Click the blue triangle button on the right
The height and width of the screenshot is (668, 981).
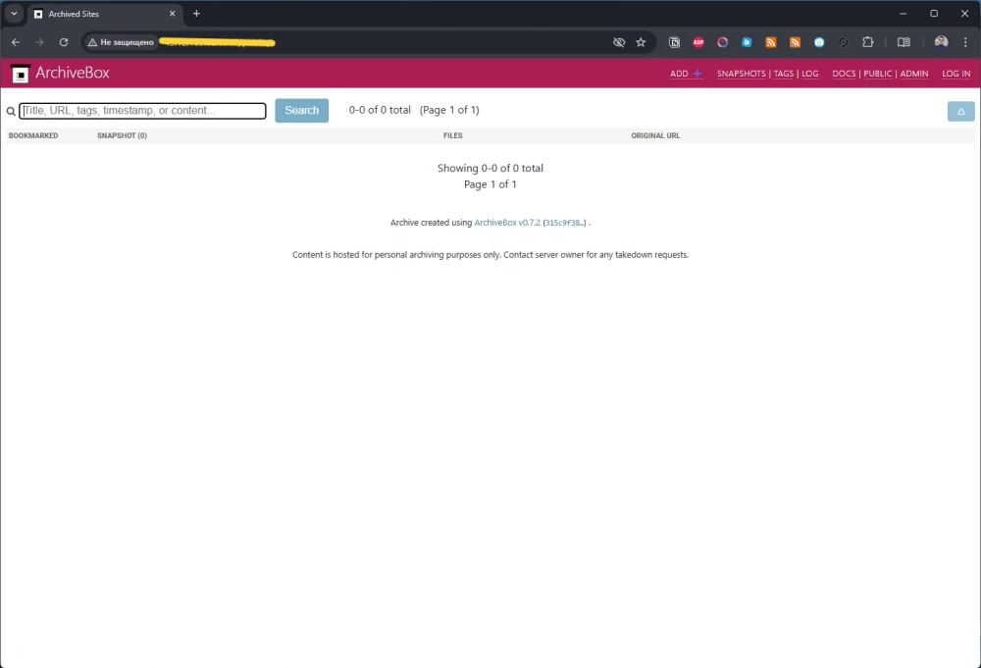tap(959, 111)
